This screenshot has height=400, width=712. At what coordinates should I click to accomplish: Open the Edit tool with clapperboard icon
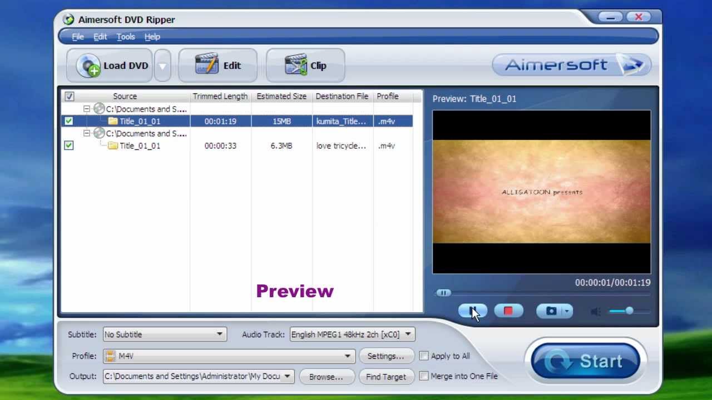pyautogui.click(x=217, y=66)
